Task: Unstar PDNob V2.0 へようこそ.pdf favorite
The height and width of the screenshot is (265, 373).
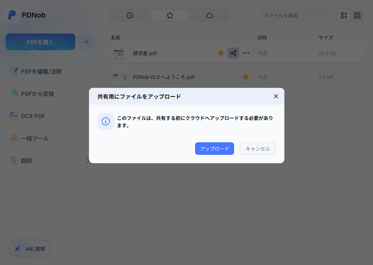Action: (246, 77)
